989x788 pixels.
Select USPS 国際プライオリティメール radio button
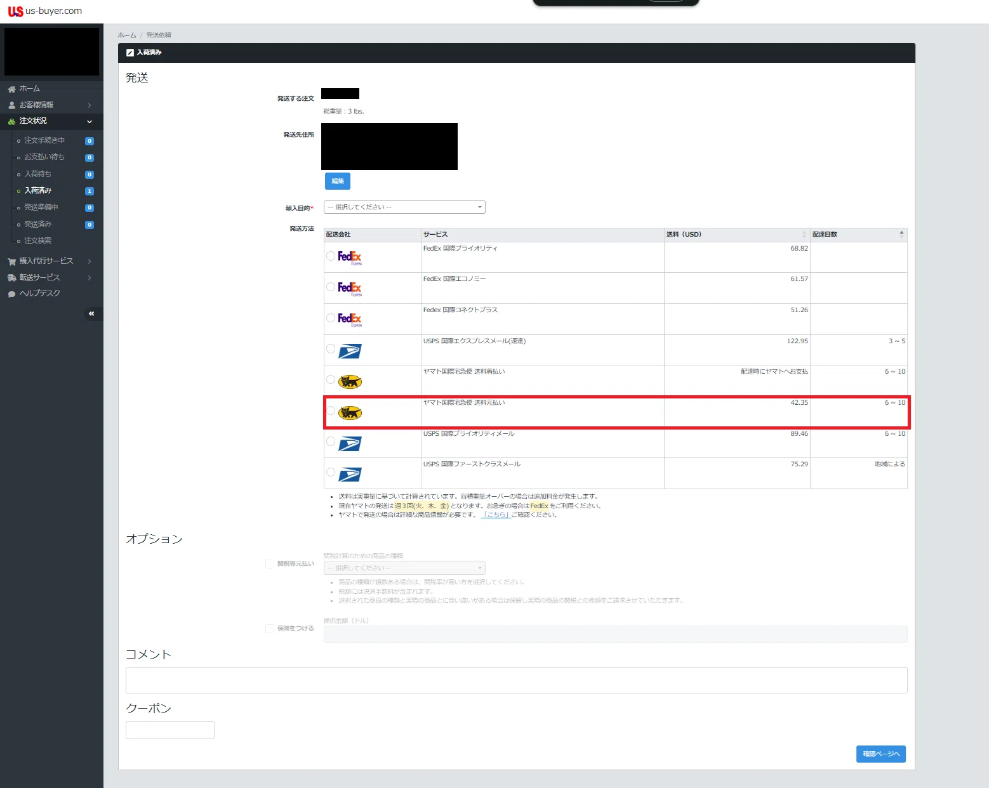click(331, 441)
